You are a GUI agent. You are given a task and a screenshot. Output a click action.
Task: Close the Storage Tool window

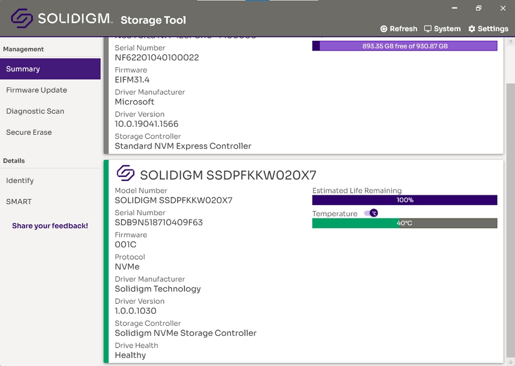(503, 8)
